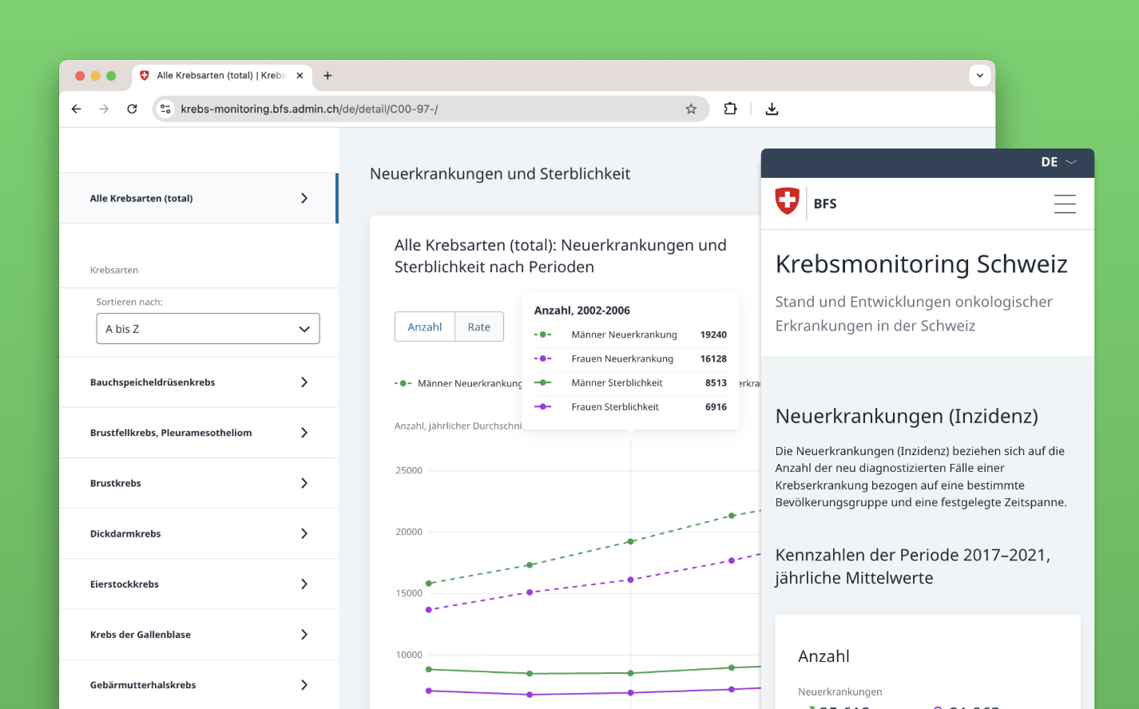Open the browser extensions puzzle icon
This screenshot has width=1139, height=709.
point(730,109)
